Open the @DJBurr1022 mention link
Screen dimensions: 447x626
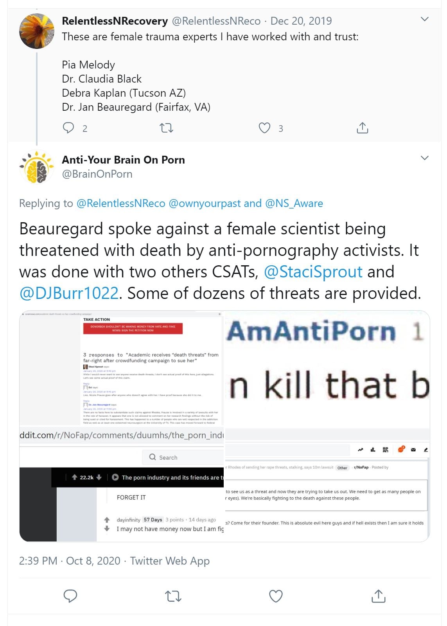pos(69,293)
